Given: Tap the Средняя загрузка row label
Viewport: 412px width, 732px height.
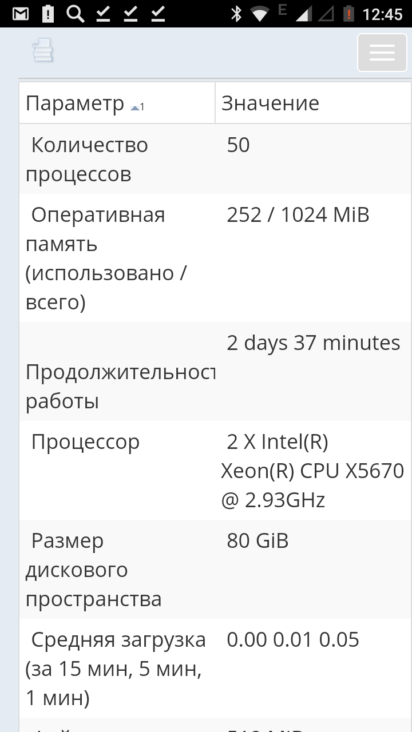Looking at the screenshot, I should [x=116, y=669].
